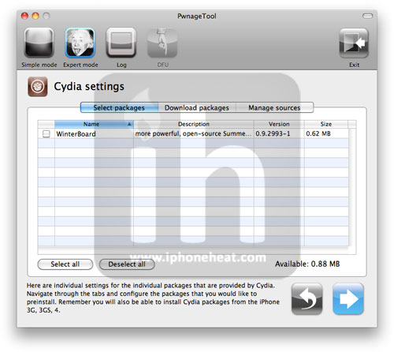Screen dimensions: 394x352
Task: Click the toolbar toggle pill in title bar
Action: pyautogui.click(x=367, y=16)
